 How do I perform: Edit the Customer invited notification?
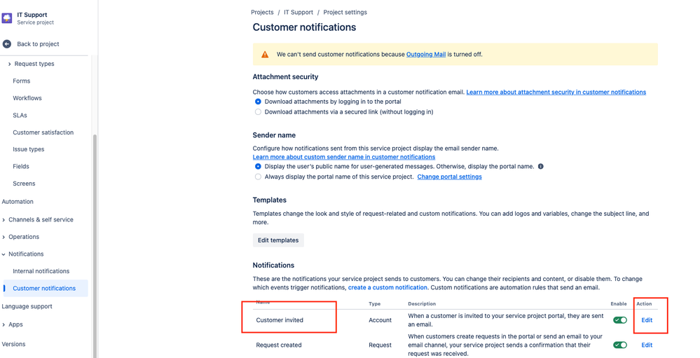click(647, 320)
